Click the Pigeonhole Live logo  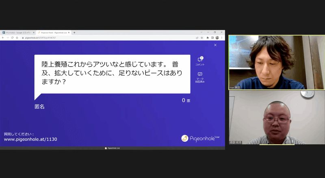pos(200,138)
